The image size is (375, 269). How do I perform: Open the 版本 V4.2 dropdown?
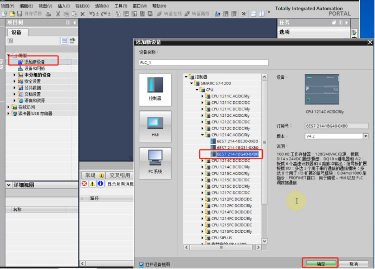pos(365,136)
